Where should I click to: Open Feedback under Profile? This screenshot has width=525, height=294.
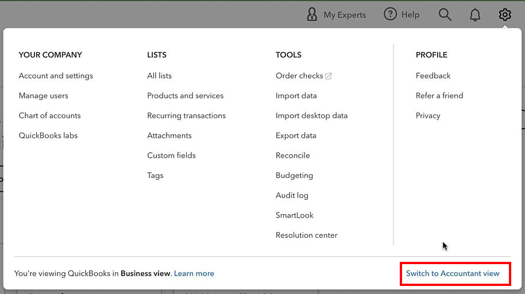[433, 76]
